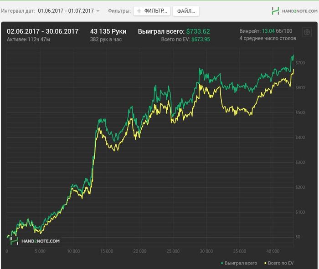Click the 30 000 x-axis label

(206, 251)
